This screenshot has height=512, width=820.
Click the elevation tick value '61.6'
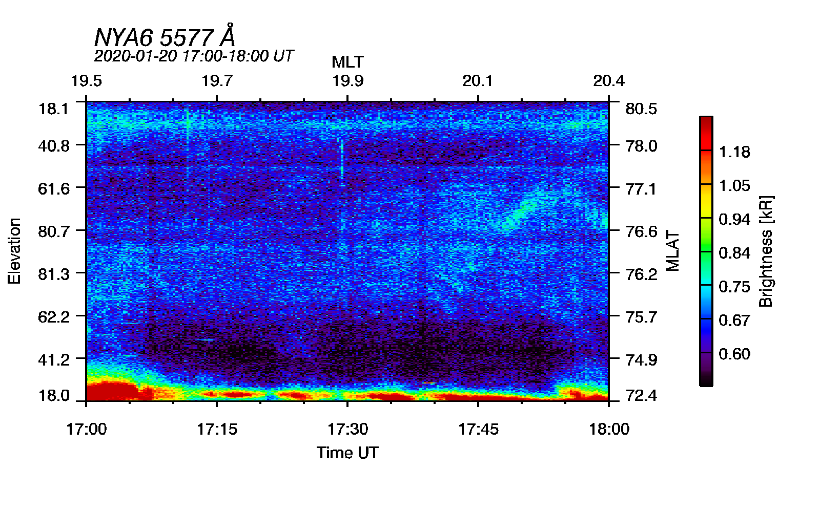[x=54, y=188]
